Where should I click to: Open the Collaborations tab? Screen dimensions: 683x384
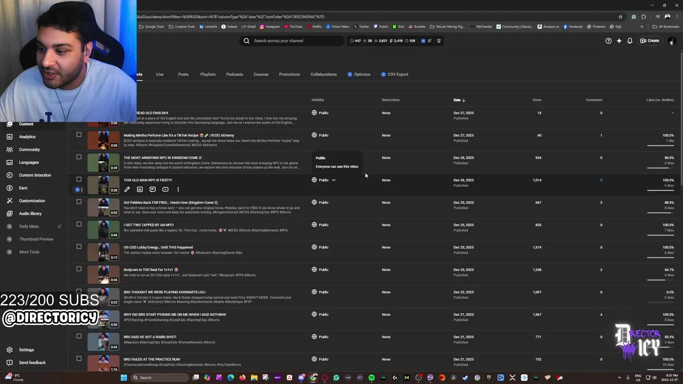click(323, 74)
